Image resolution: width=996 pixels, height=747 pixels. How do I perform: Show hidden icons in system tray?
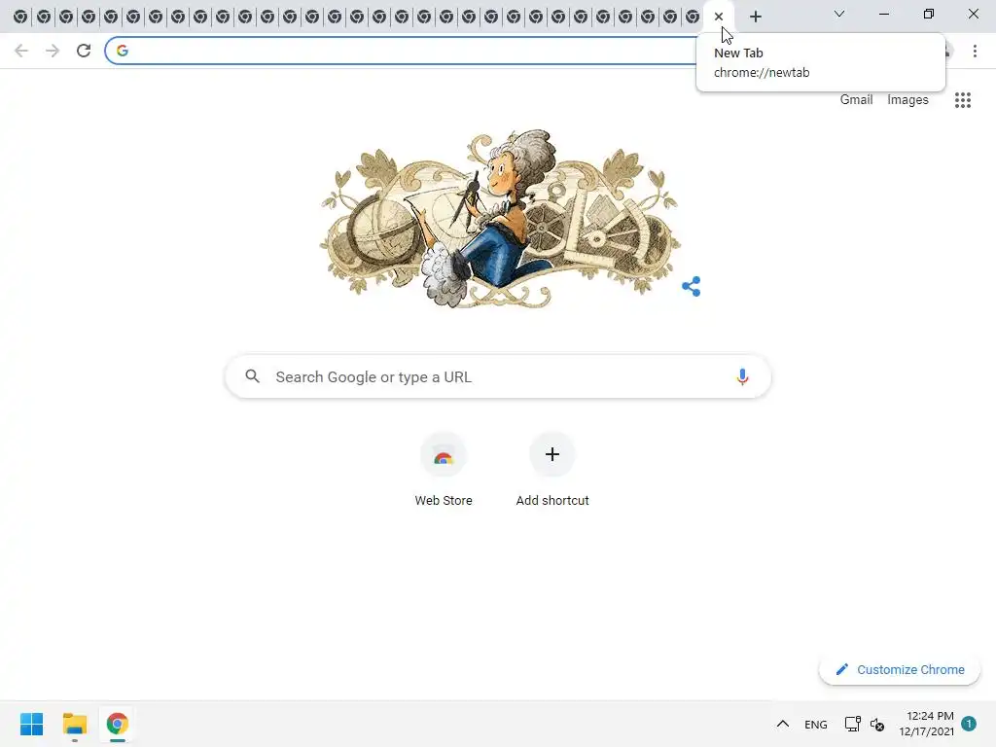coord(783,724)
